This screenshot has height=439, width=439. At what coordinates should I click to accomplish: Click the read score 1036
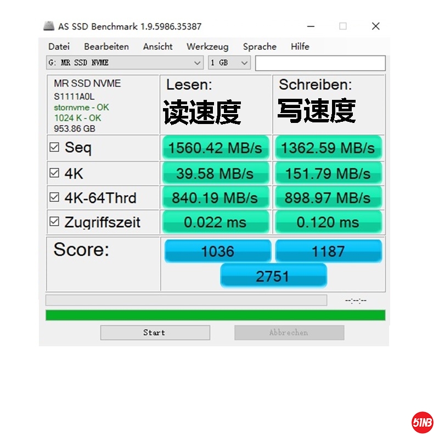218,251
